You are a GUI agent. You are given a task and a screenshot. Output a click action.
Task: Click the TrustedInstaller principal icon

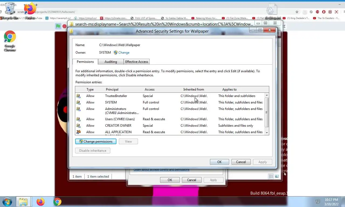pyautogui.click(x=78, y=96)
